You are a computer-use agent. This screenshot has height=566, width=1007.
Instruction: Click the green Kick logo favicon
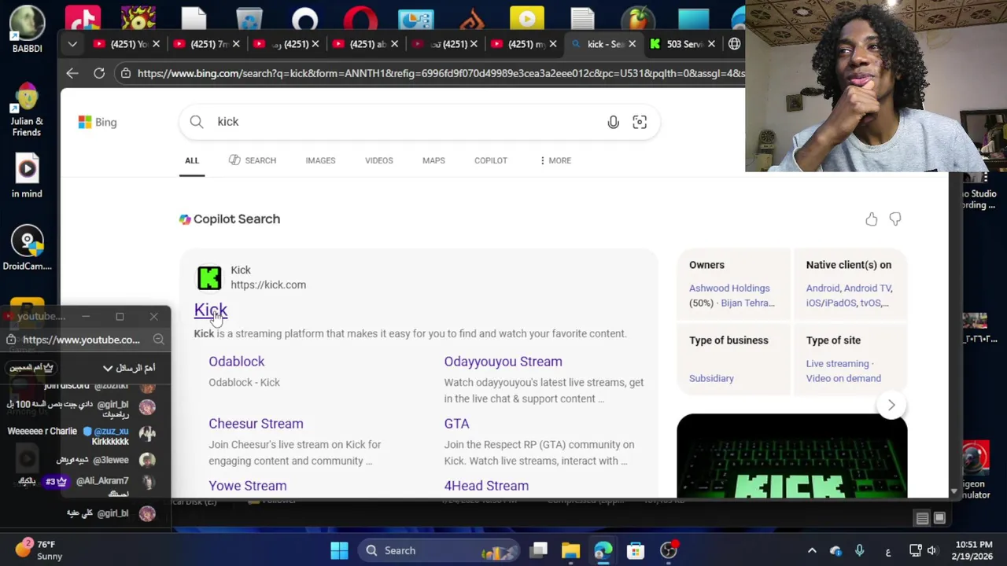[209, 277]
